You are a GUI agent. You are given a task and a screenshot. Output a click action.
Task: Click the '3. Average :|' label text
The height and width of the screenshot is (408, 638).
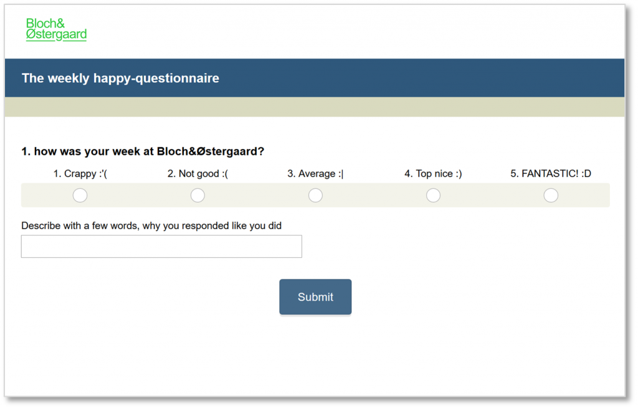[315, 174]
